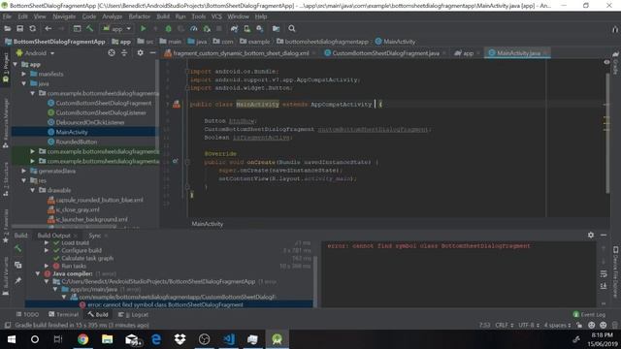
Task: Click MainActivity breadcrumb in navigation bar
Action: [395, 42]
